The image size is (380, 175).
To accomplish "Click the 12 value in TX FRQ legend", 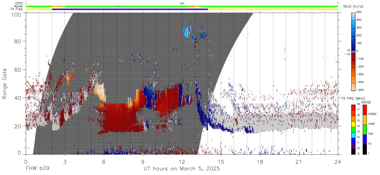I will pyautogui.click(x=358, y=137).
